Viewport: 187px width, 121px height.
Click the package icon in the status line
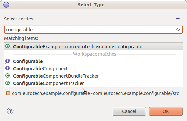coord(8,93)
